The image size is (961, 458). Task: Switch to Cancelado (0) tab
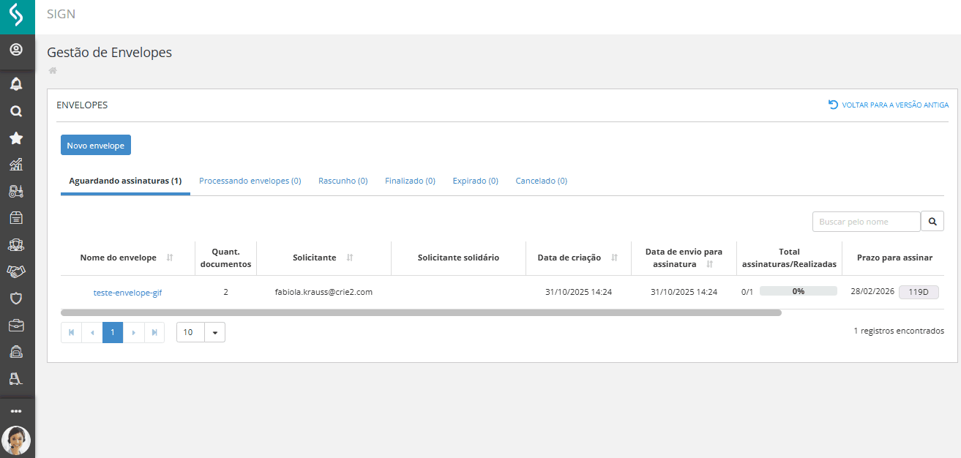[x=541, y=181]
